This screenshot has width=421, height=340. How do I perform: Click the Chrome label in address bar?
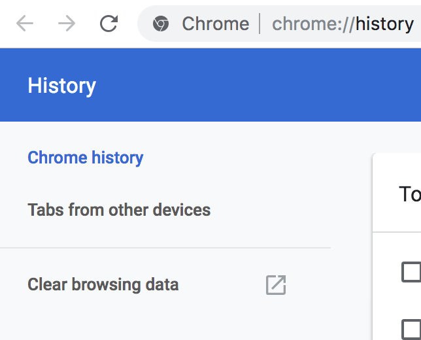coord(216,24)
